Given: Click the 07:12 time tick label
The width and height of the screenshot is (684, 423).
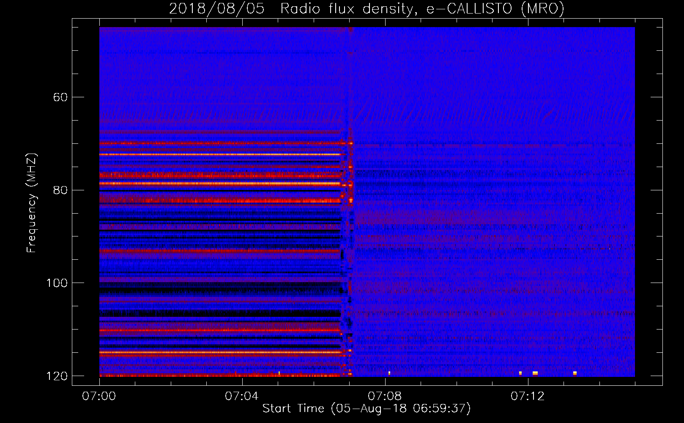Looking at the screenshot, I should (x=527, y=396).
